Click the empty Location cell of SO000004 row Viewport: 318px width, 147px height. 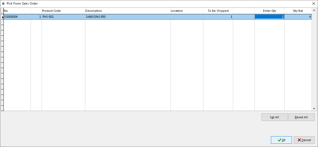pyautogui.click(x=187, y=17)
